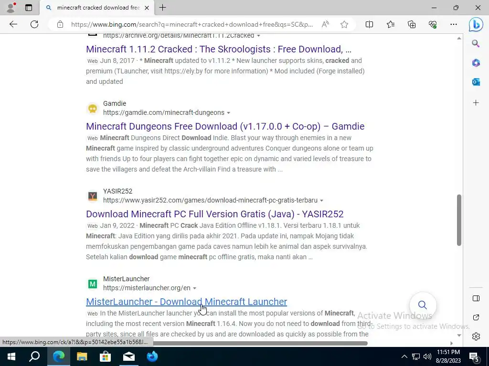Click scroll up arrow of page
Viewport: 489px width, 366px height.
[459, 38]
